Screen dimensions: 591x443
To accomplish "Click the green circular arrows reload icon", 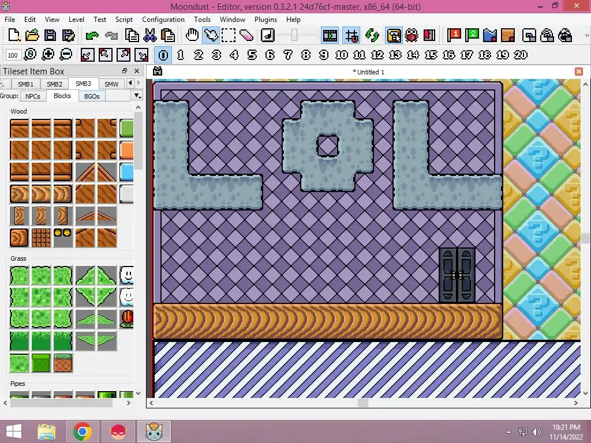I will 372,35.
